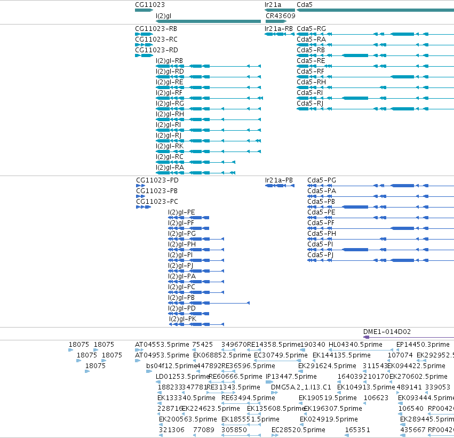Open EST RE63494.5prime
Screen dimensions: 454x438
[x=248, y=398]
